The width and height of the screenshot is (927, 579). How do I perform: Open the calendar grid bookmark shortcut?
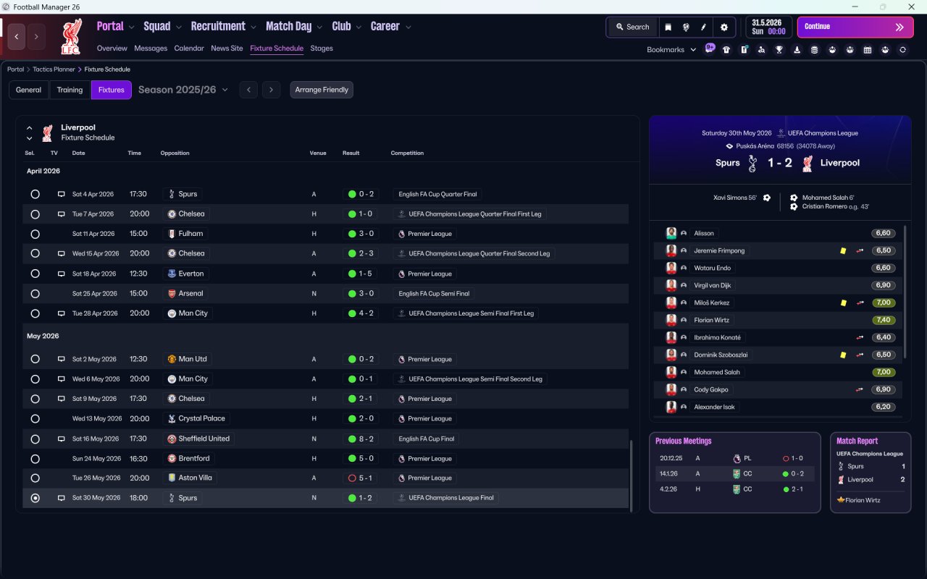[x=868, y=50]
